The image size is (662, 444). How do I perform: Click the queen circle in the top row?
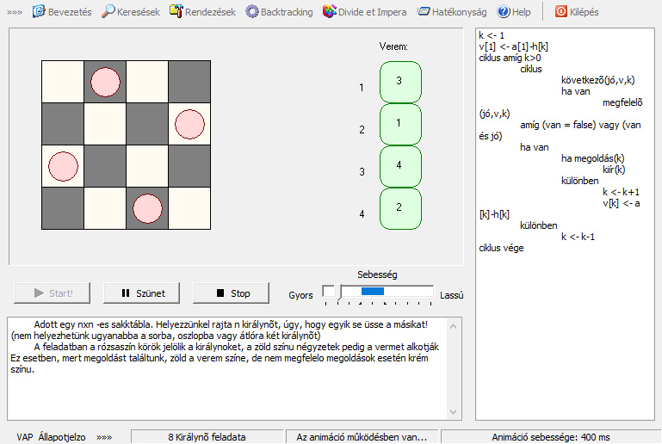(105, 82)
